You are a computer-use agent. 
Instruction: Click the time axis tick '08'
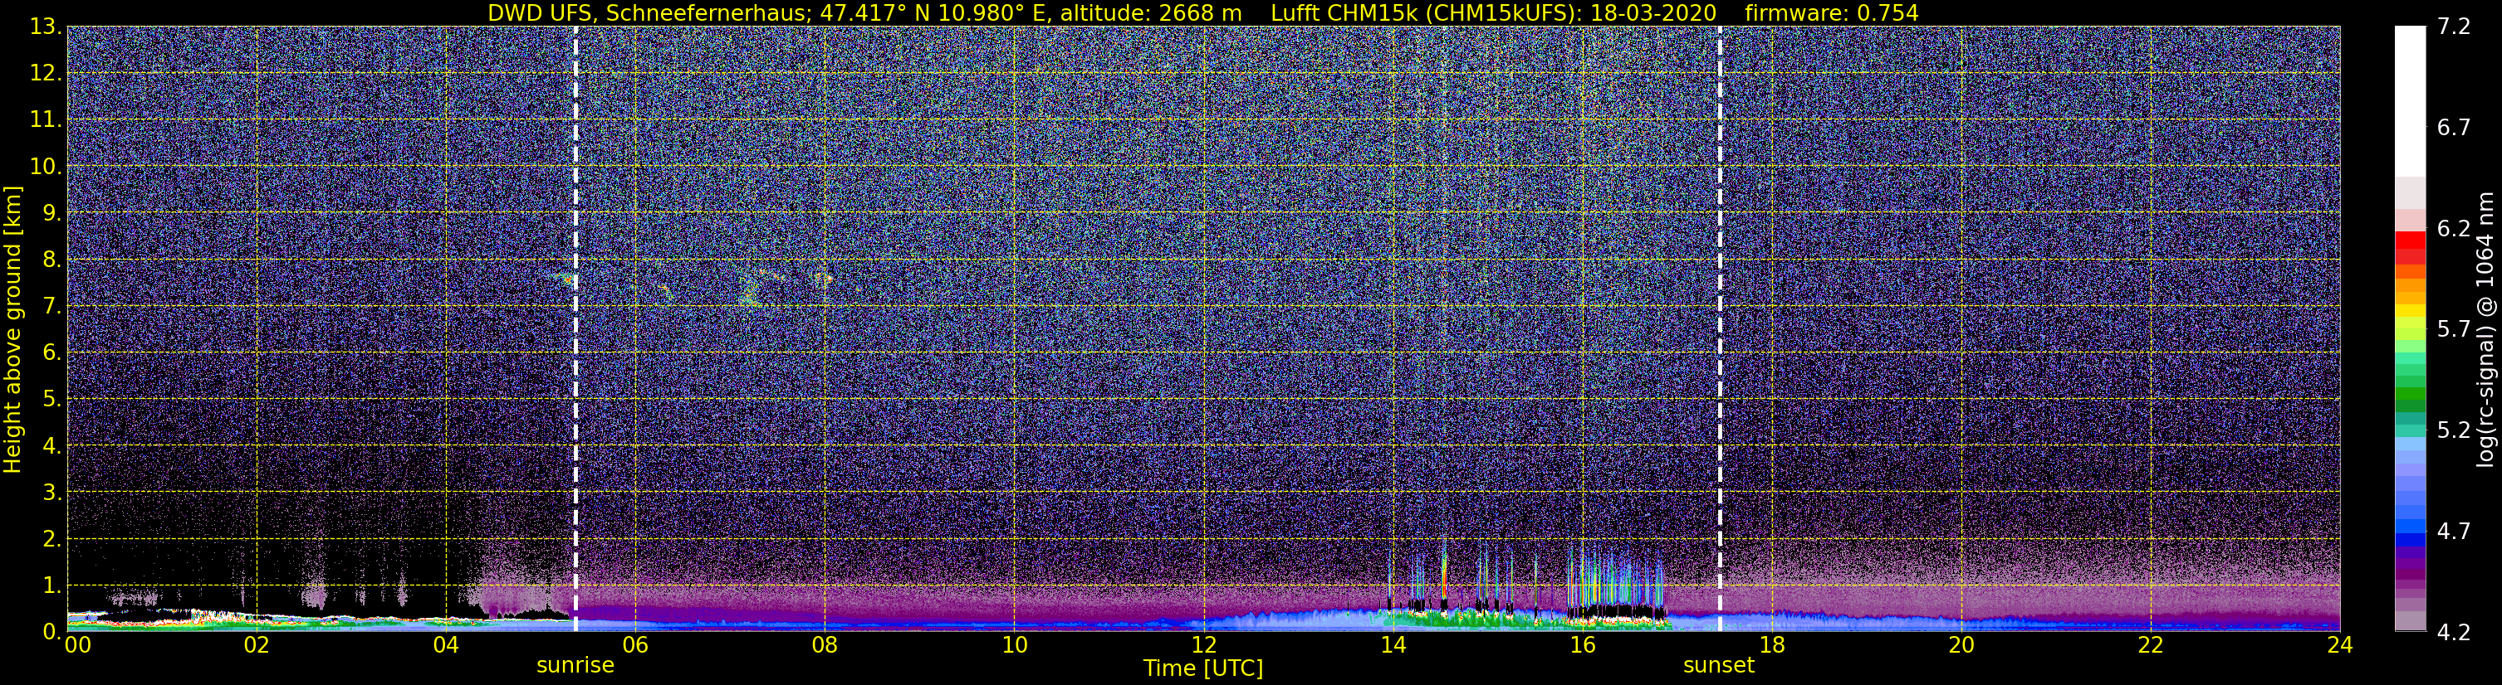click(825, 646)
